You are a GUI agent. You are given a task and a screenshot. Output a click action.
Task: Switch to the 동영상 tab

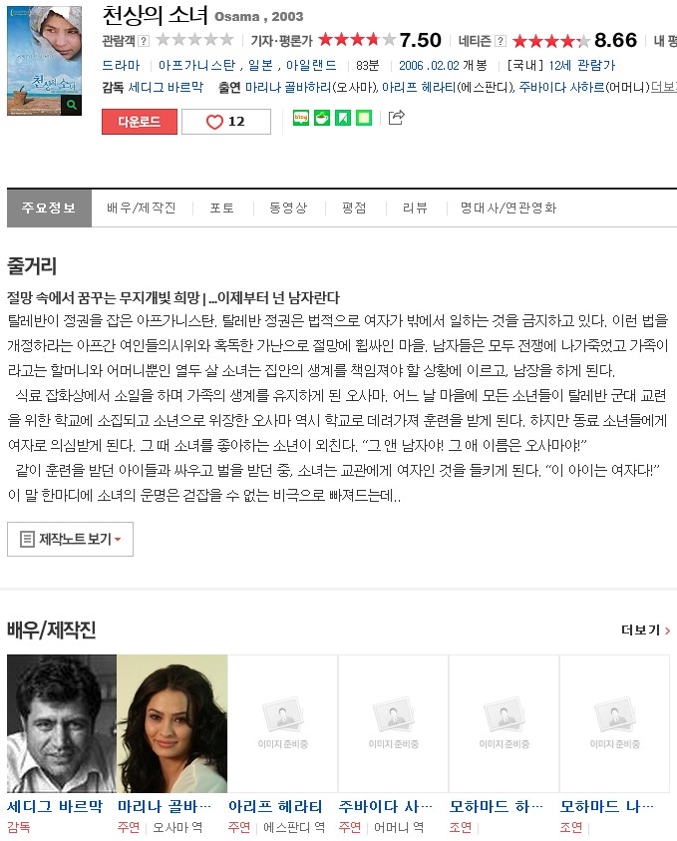click(x=288, y=208)
